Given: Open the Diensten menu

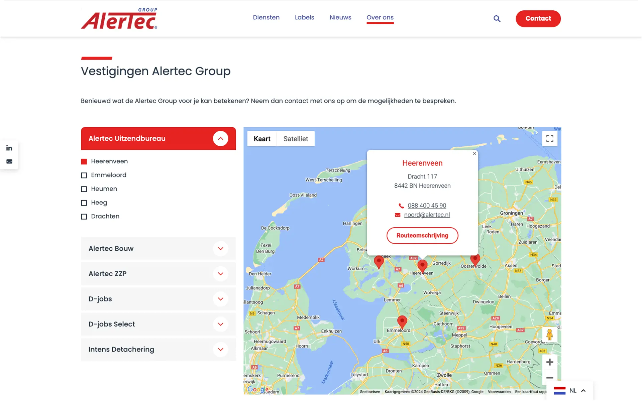Looking at the screenshot, I should pos(266,17).
